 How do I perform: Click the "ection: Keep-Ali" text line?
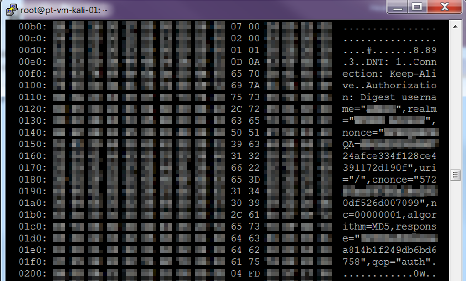(389, 74)
